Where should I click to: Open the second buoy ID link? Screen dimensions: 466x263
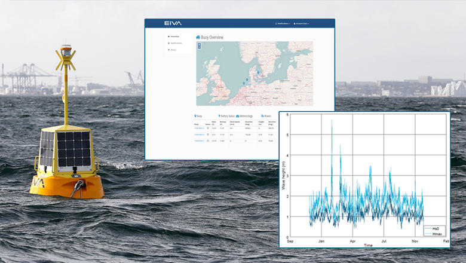199,134
